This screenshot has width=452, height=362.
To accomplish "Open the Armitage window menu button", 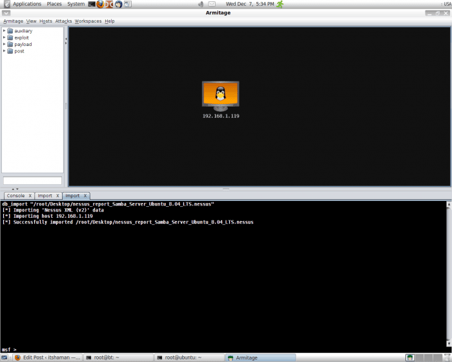I will click(6, 13).
